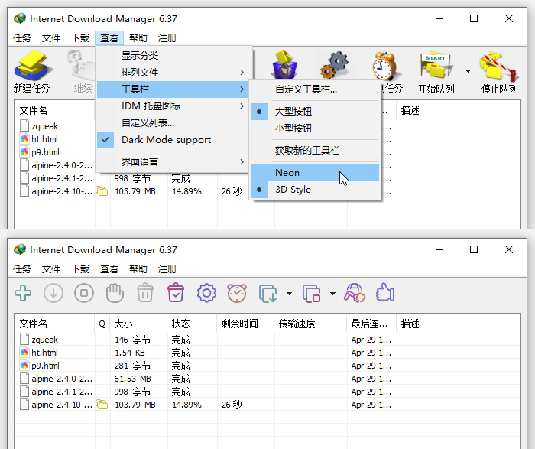Open the 文件 menu in bottom window
Screen dimensions: 535x449
tap(51, 269)
